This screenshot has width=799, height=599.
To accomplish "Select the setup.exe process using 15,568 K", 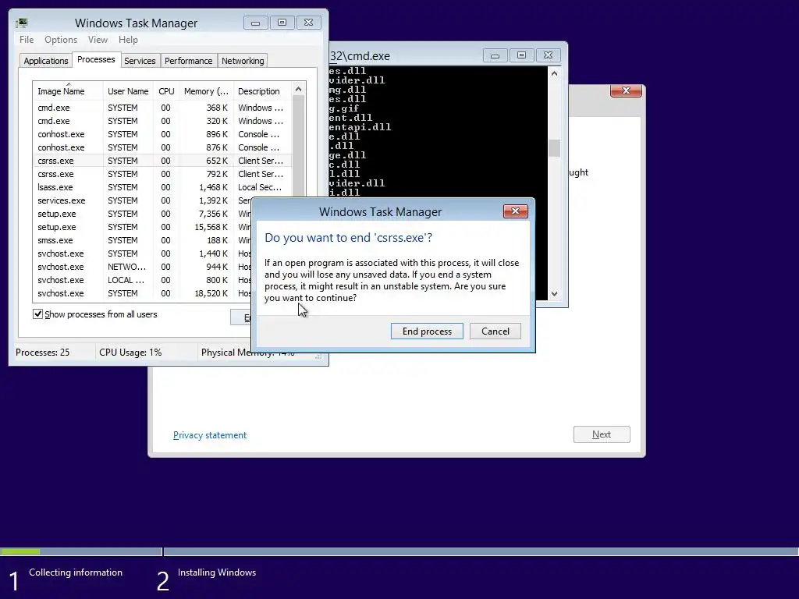I will pyautogui.click(x=143, y=227).
